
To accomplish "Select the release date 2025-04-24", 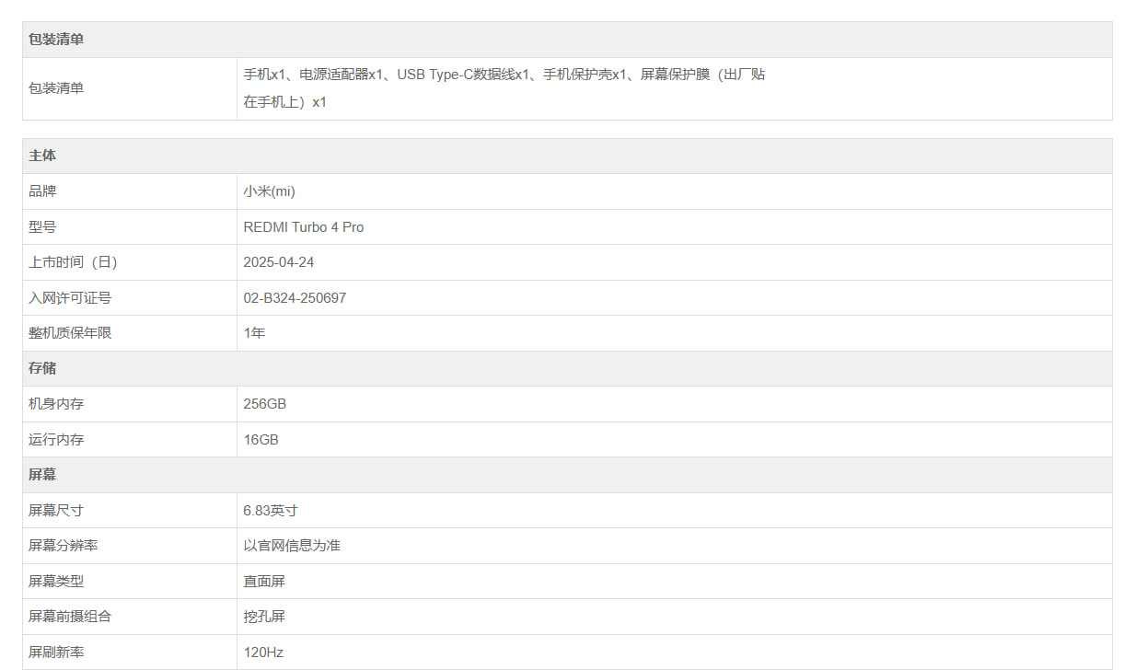I will pos(278,262).
